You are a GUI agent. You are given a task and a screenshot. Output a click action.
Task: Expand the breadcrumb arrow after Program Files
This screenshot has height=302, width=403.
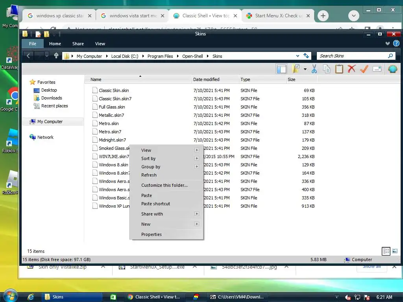click(178, 56)
